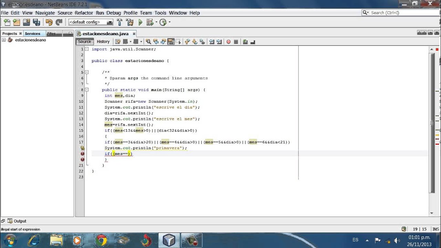
Task: Clean and Build the project
Action: pyautogui.click(x=130, y=22)
